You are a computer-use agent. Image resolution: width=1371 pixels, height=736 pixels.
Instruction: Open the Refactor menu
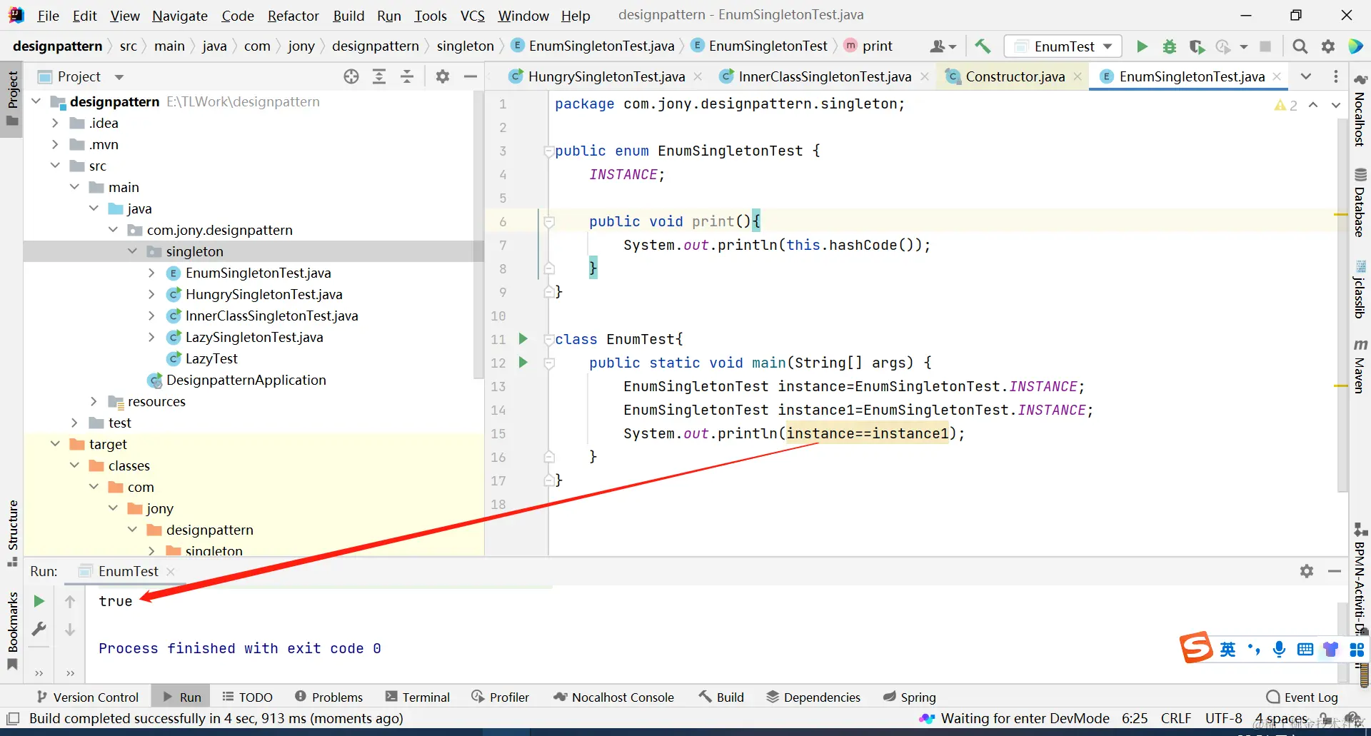tap(293, 16)
